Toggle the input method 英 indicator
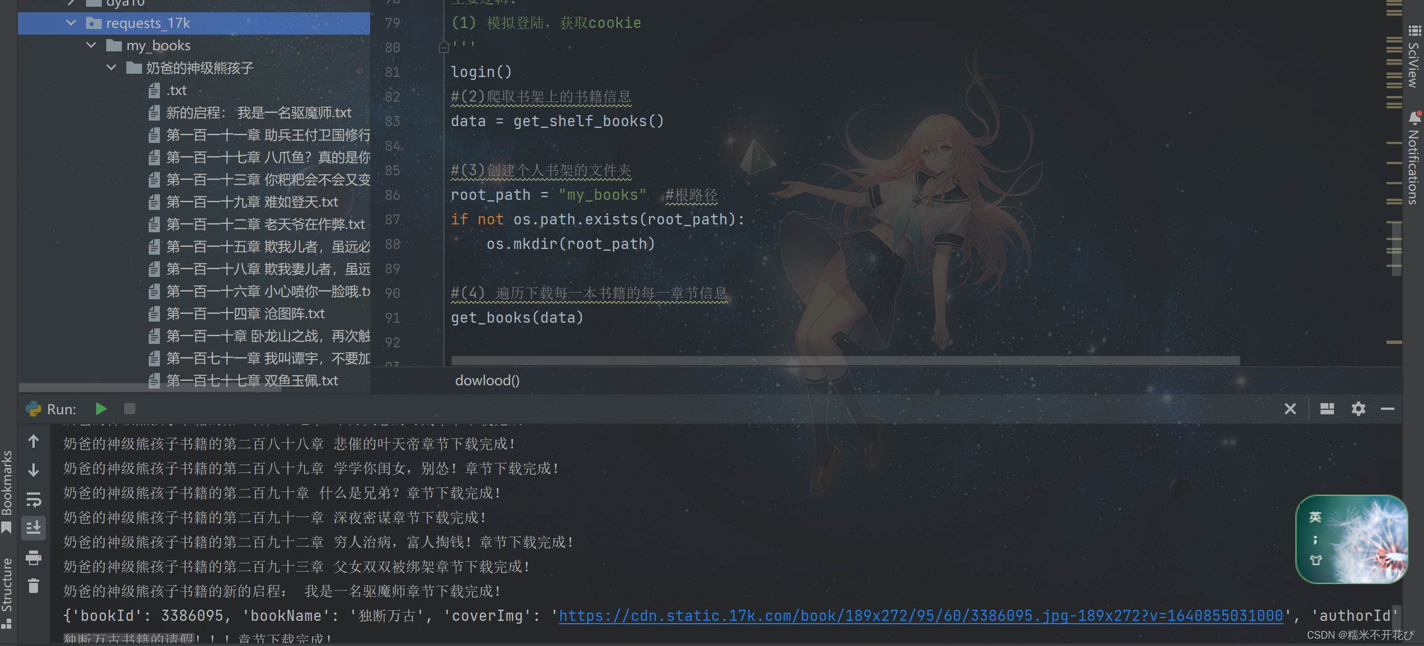1424x646 pixels. tap(1315, 517)
